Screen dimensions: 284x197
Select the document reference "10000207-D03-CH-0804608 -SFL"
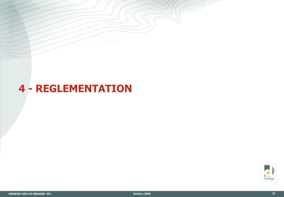pyautogui.click(x=30, y=194)
